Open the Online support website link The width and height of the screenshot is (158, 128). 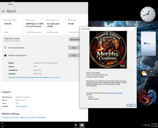21,106
